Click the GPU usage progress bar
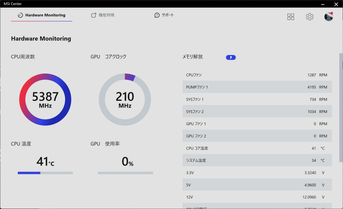Image resolution: width=343 pixels, height=209 pixels. (x=125, y=173)
